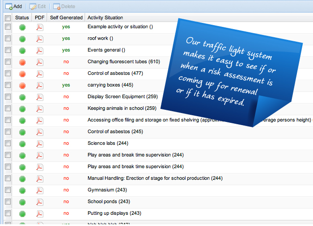Sort by the Status column header

tap(22, 17)
